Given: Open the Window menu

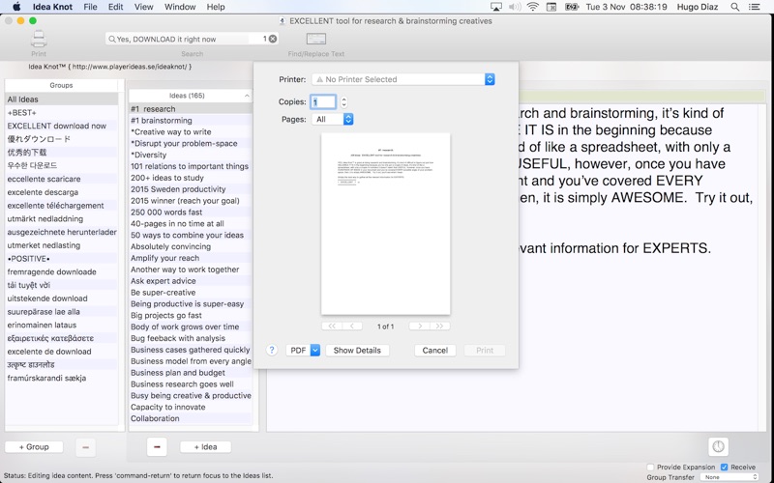Looking at the screenshot, I should [x=180, y=7].
